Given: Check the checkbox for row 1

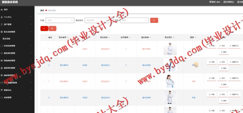Looking at the screenshot, I should (44, 49).
